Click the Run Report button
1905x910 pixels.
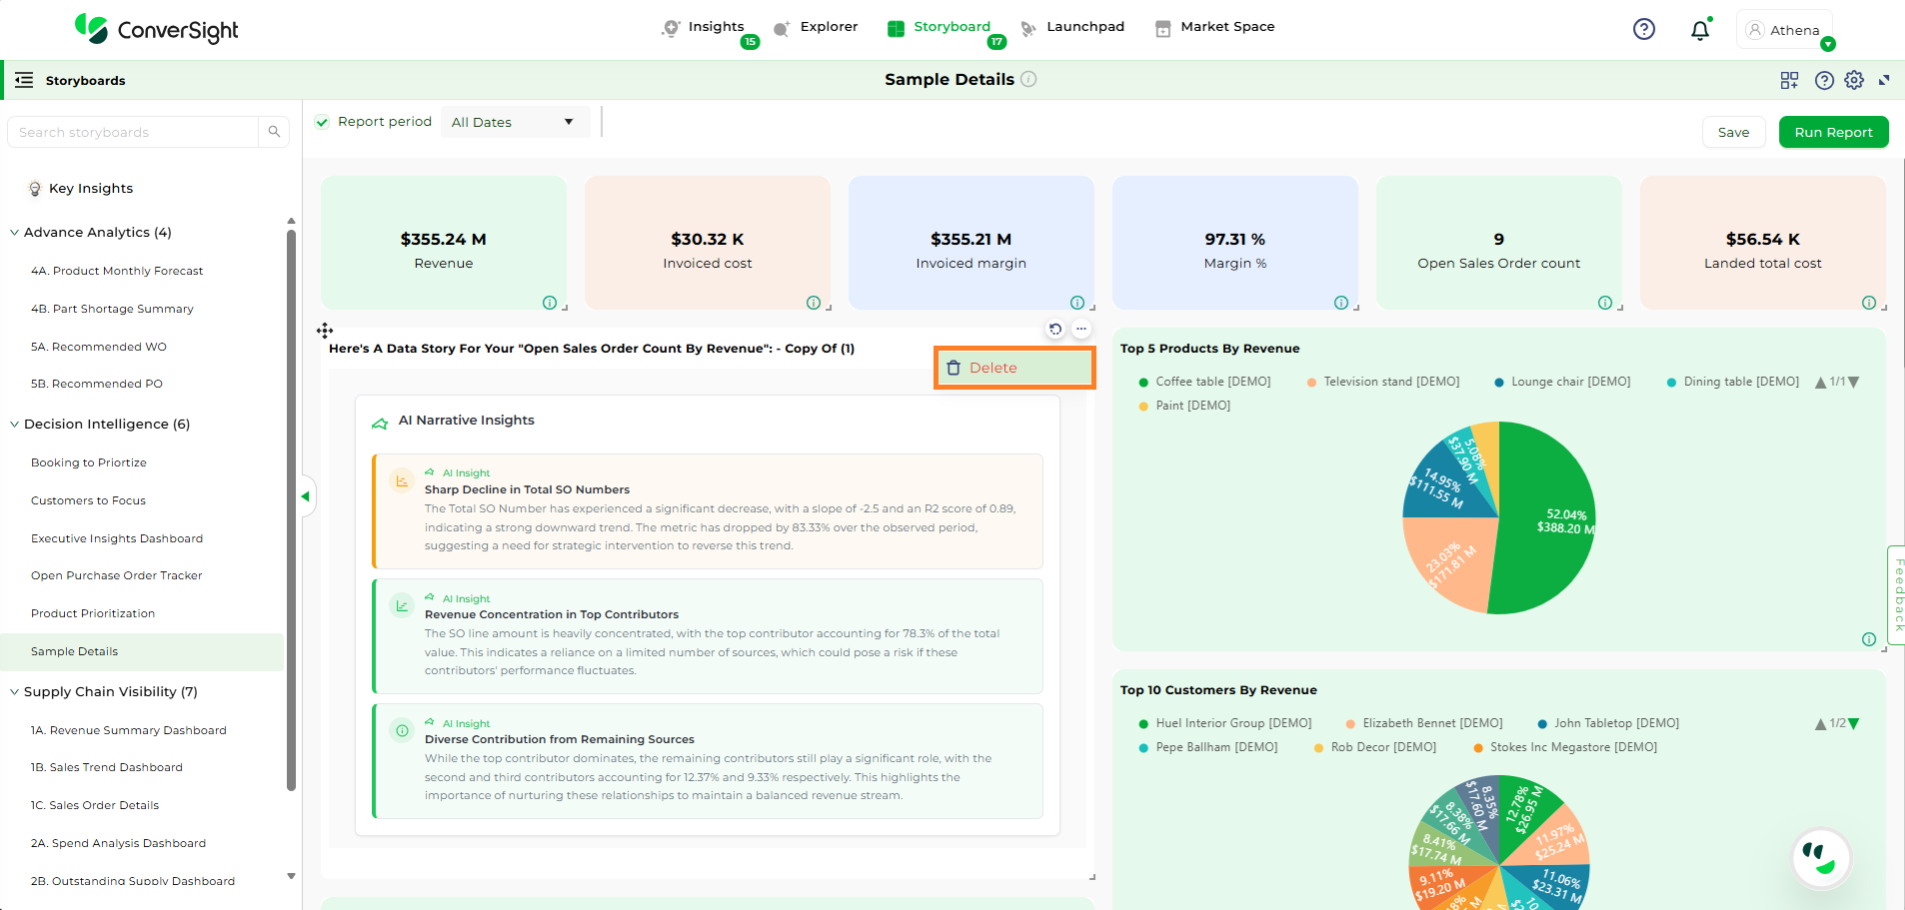tap(1833, 132)
